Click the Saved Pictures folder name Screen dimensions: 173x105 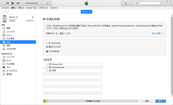click(x=58, y=67)
